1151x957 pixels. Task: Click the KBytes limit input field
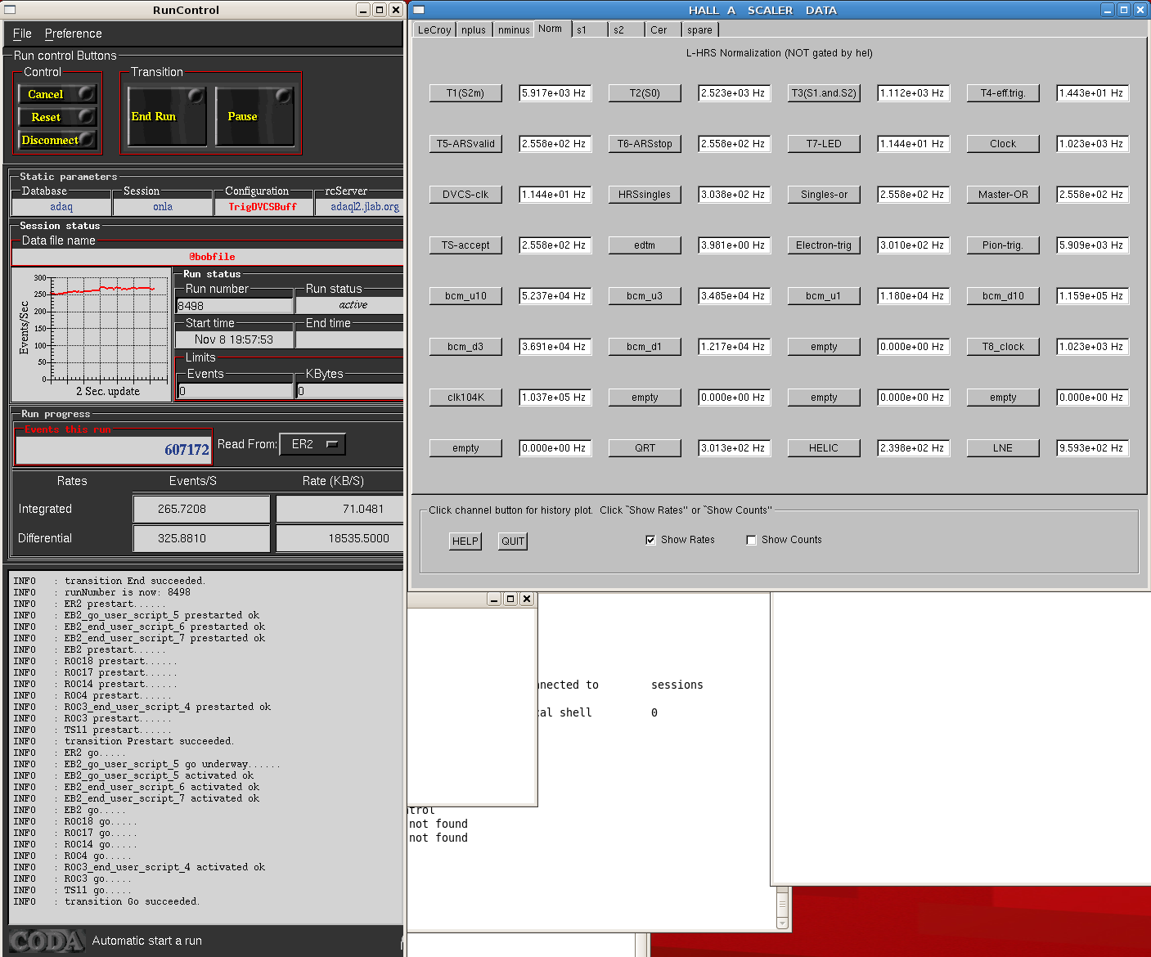(x=349, y=391)
